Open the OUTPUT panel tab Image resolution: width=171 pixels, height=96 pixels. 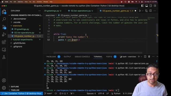point(67,57)
